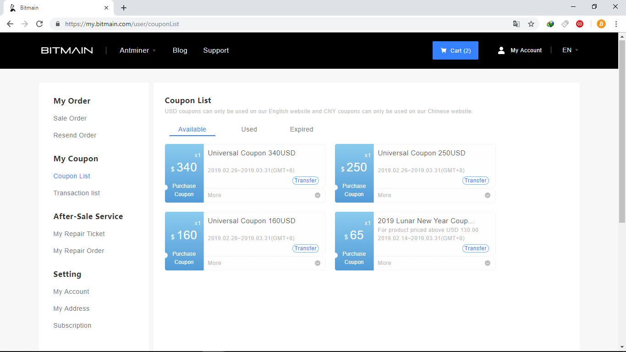Transfer the Universal Coupon 340USD
Viewport: 626px width, 352px height.
point(306,181)
